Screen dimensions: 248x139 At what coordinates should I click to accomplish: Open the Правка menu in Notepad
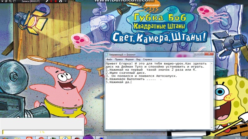[119, 59]
